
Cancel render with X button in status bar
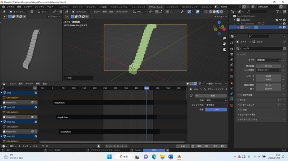[x=168, y=150]
